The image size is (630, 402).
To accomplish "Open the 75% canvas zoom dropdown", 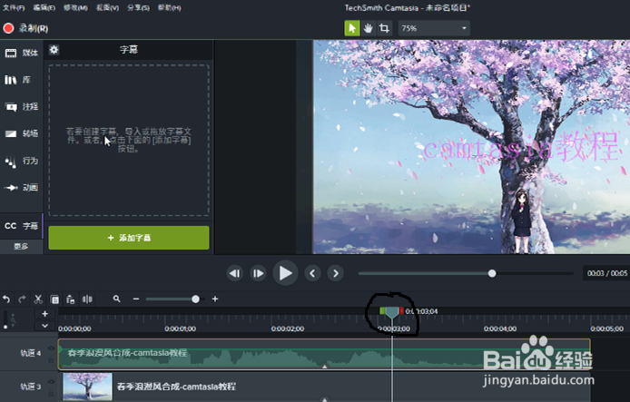I will coord(434,28).
